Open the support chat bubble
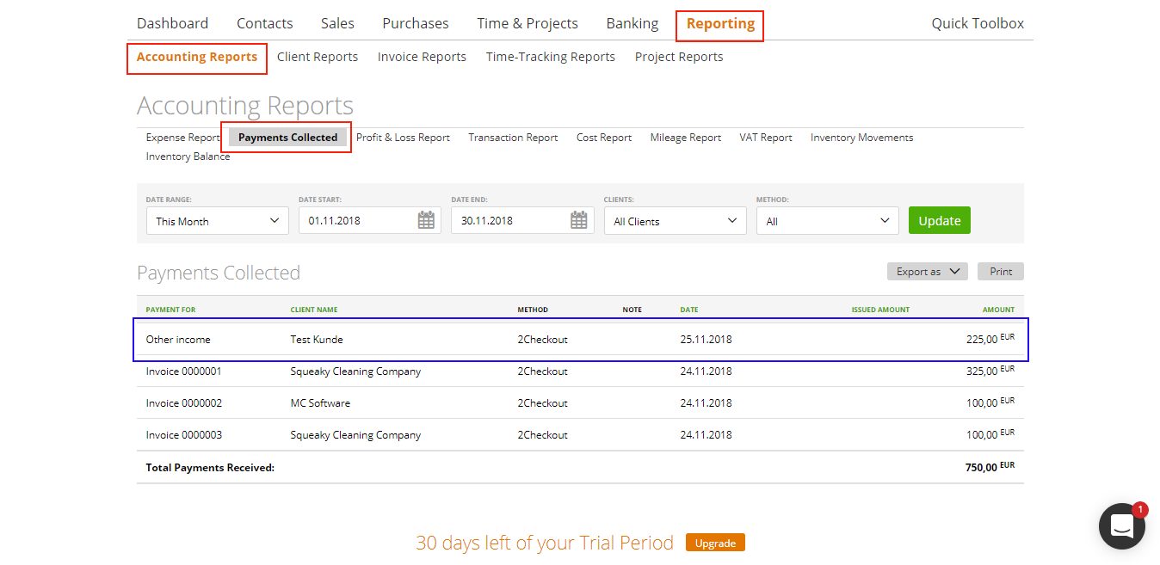Screen dimensions: 1160x565 click(1121, 525)
